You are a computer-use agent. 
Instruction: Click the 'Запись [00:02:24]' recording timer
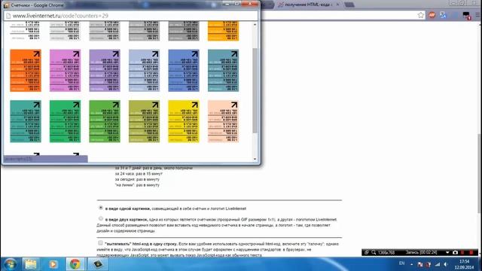point(421,252)
